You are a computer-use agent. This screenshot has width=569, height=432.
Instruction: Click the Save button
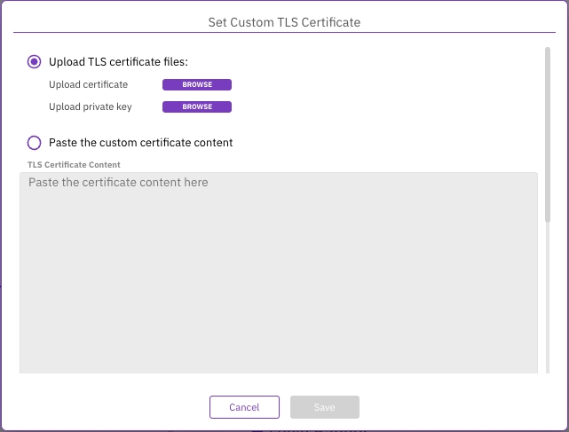tap(324, 407)
